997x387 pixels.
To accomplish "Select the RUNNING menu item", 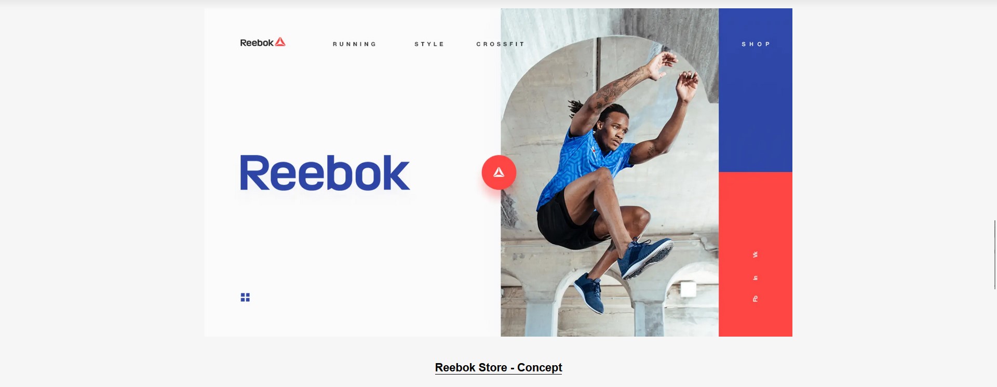I will coord(354,44).
